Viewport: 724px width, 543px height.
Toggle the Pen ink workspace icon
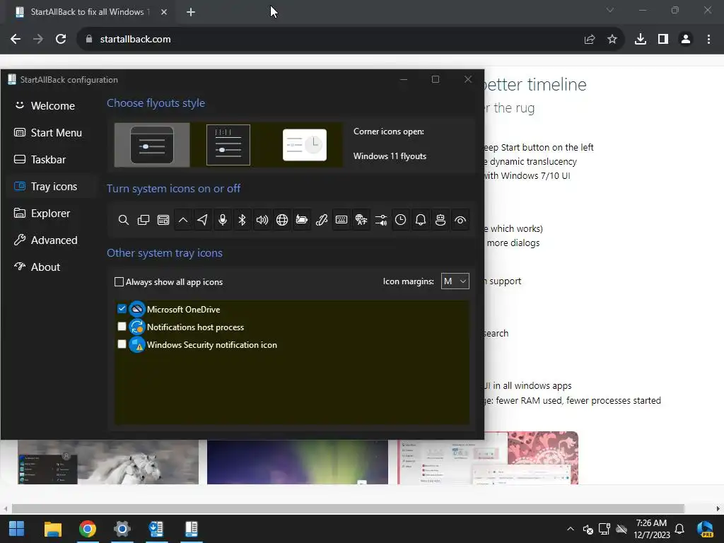click(x=322, y=221)
